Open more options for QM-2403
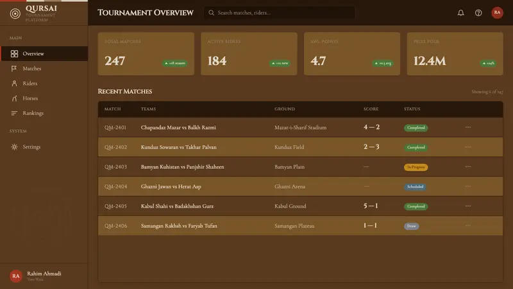Image resolution: width=513 pixels, height=289 pixels. 468,166
